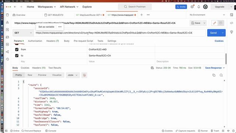236x133 pixels.
Task: Open the Upgrade dropdown arrow
Action: point(231,7)
